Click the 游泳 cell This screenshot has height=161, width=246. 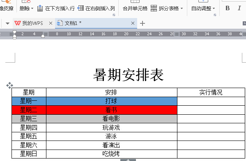coord(112,136)
